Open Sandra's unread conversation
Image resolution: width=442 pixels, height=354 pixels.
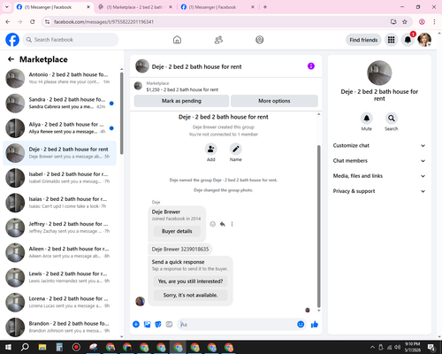tap(59, 104)
